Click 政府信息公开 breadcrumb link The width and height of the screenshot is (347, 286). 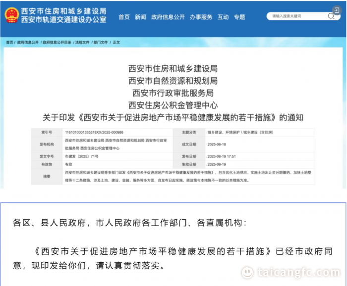point(27,43)
